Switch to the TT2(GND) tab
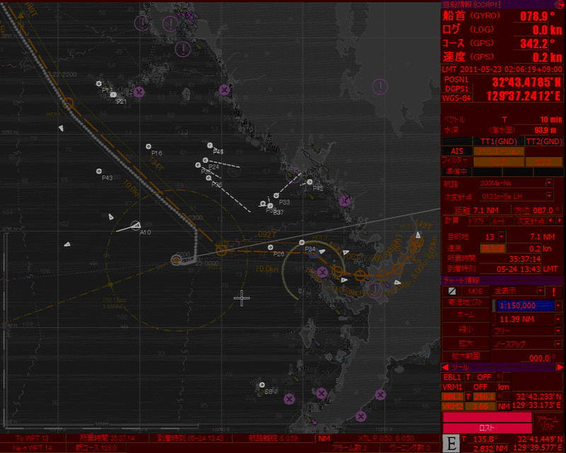This screenshot has width=566, height=453. [543, 141]
